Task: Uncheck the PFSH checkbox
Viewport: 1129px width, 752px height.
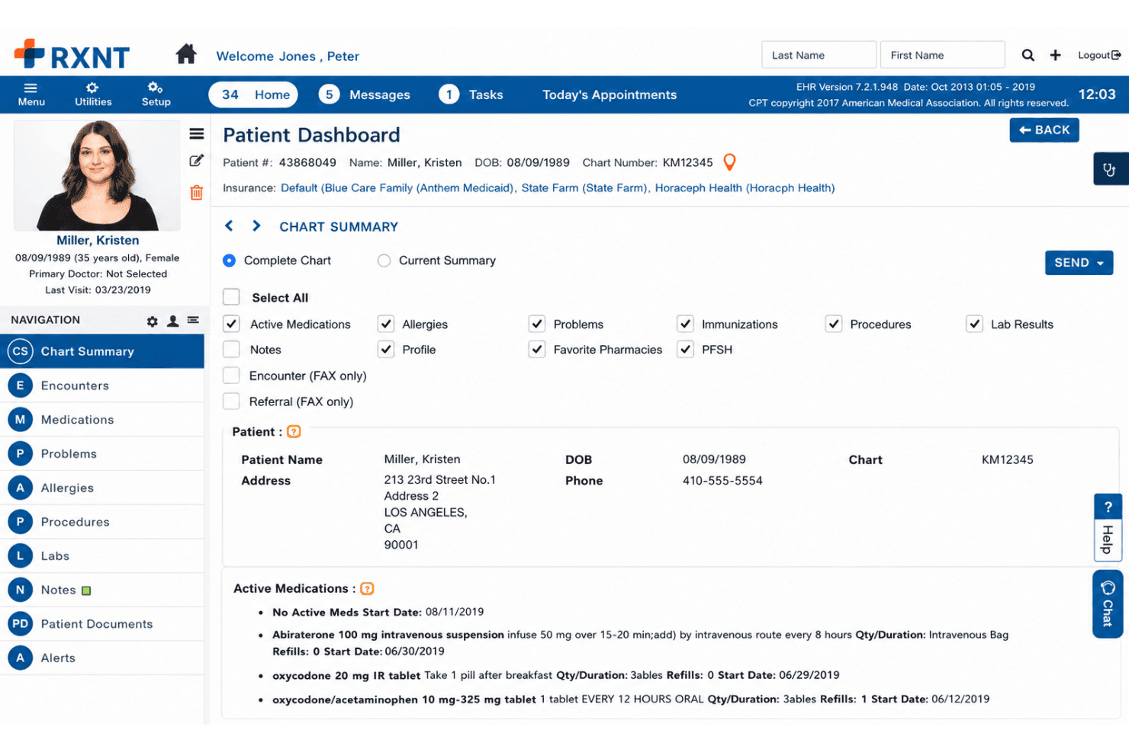Action: [x=686, y=349]
